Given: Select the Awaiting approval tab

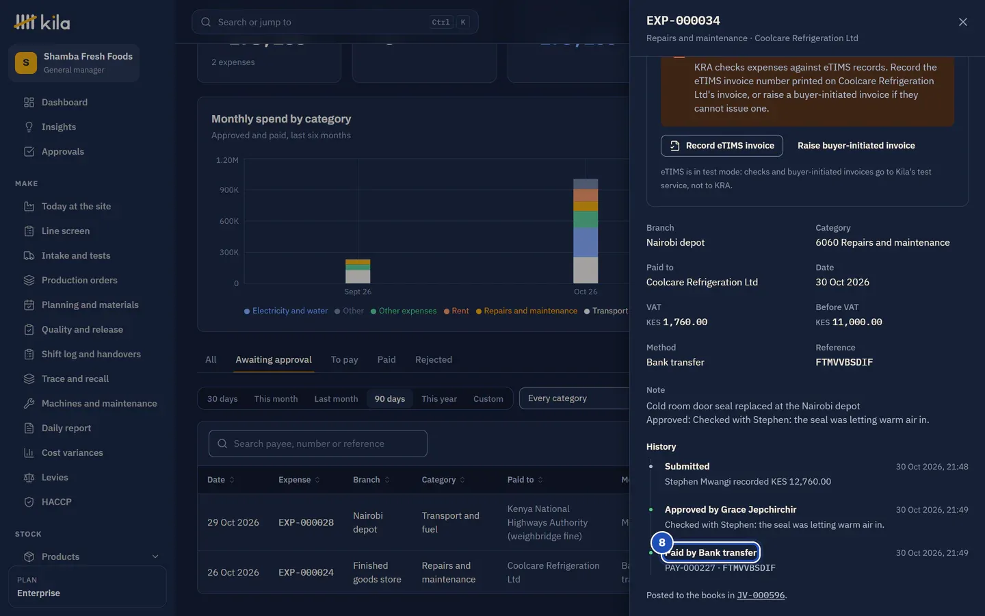Looking at the screenshot, I should tap(274, 360).
